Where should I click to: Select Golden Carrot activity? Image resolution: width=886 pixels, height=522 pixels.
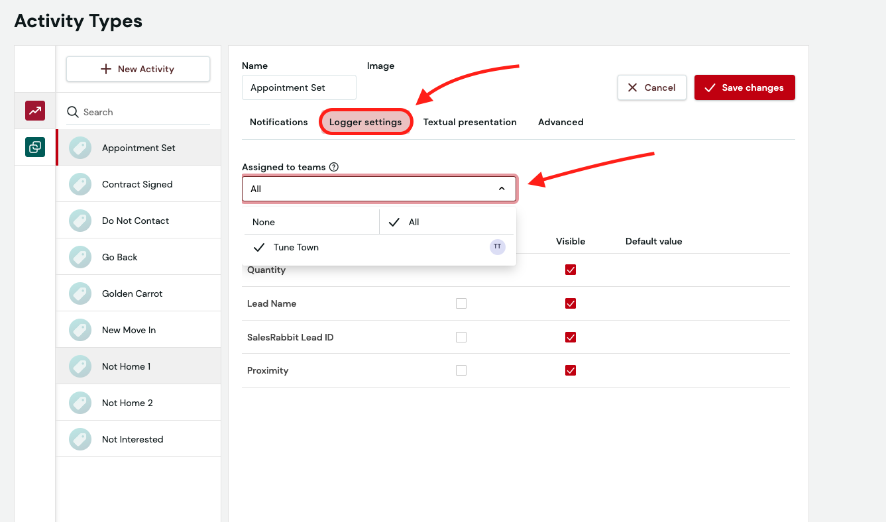coord(138,293)
